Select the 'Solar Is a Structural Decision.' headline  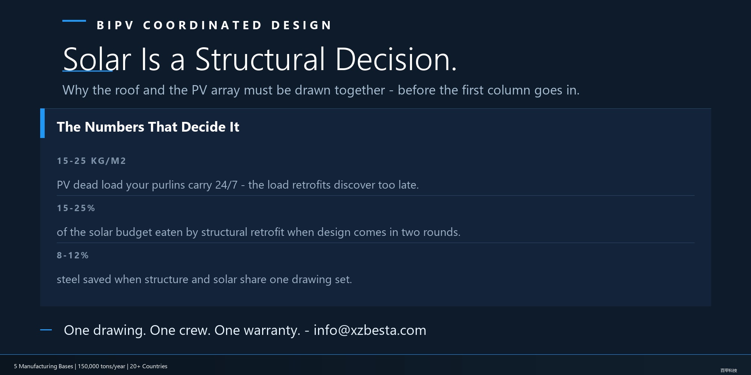(x=260, y=59)
